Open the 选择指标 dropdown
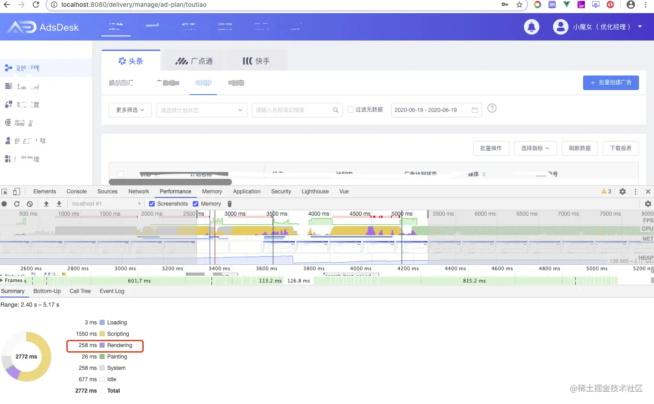Viewport: 654px width, 404px height. click(535, 148)
